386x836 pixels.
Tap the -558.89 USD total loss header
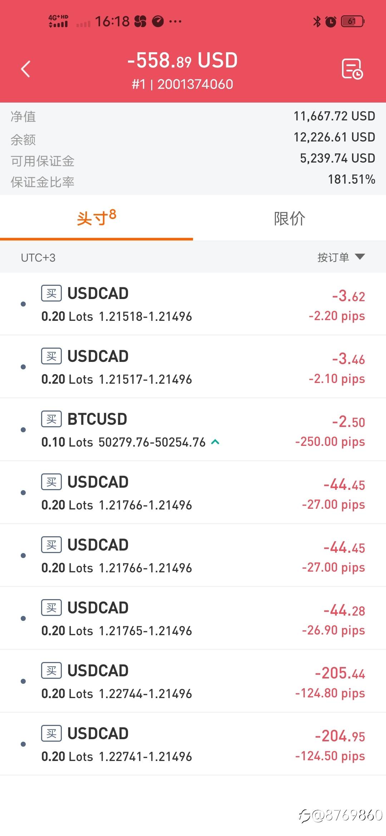pos(183,60)
